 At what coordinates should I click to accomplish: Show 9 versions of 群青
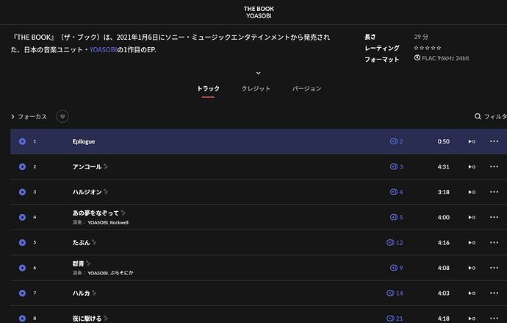397,268
